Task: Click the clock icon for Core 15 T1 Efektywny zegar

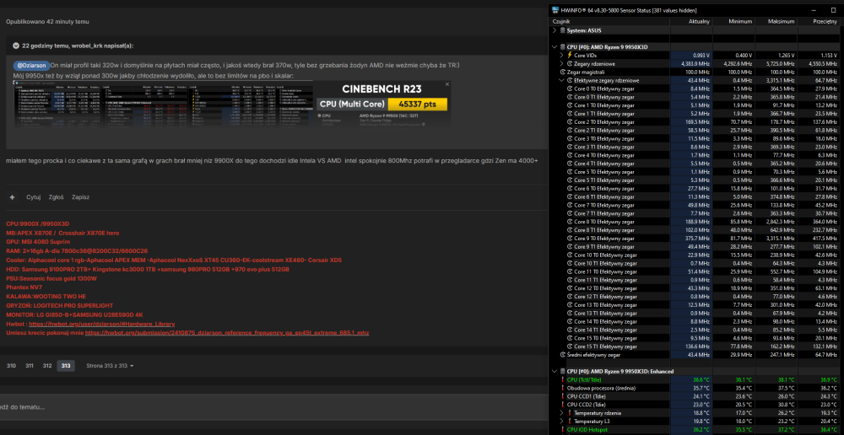Action: pos(570,346)
